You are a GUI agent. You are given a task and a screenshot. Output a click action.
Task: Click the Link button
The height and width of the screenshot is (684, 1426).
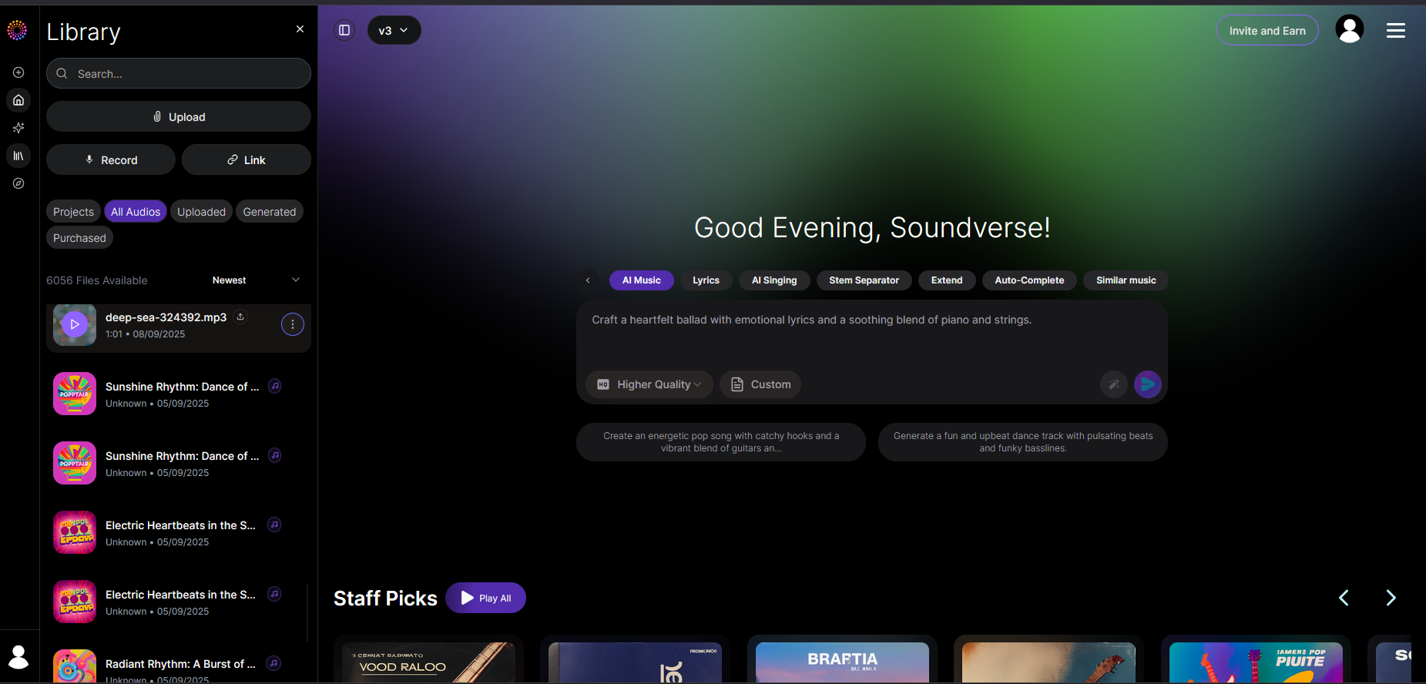coord(247,159)
